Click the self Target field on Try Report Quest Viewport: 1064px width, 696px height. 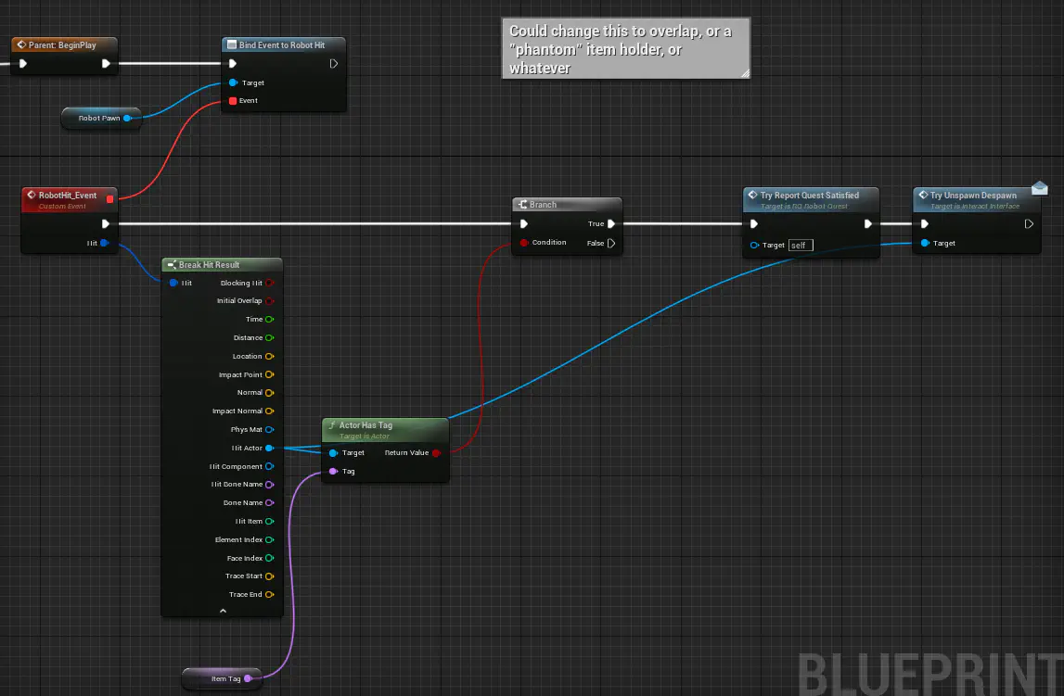(x=800, y=246)
